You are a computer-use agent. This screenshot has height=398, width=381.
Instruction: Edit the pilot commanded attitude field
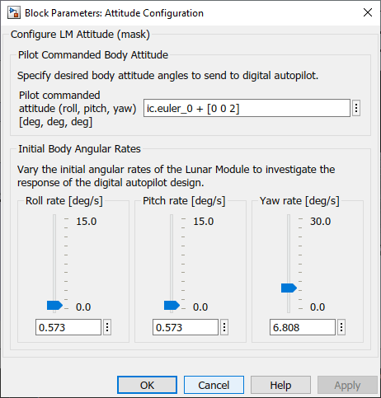[x=247, y=108]
